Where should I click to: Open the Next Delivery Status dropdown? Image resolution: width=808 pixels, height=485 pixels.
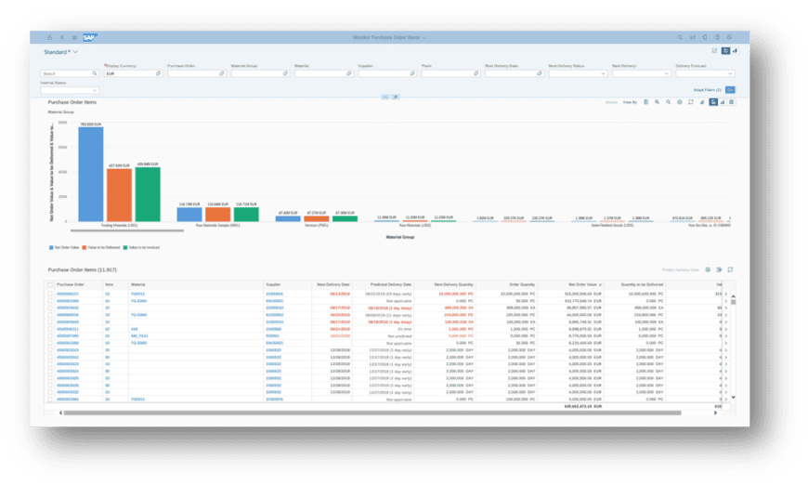coord(604,73)
